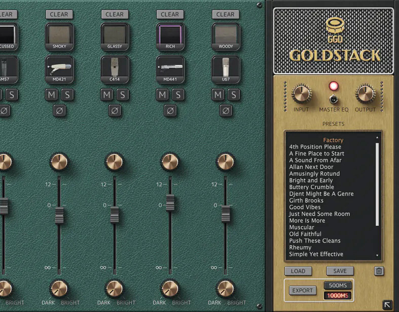Solo the MD441 channel

coord(178,95)
